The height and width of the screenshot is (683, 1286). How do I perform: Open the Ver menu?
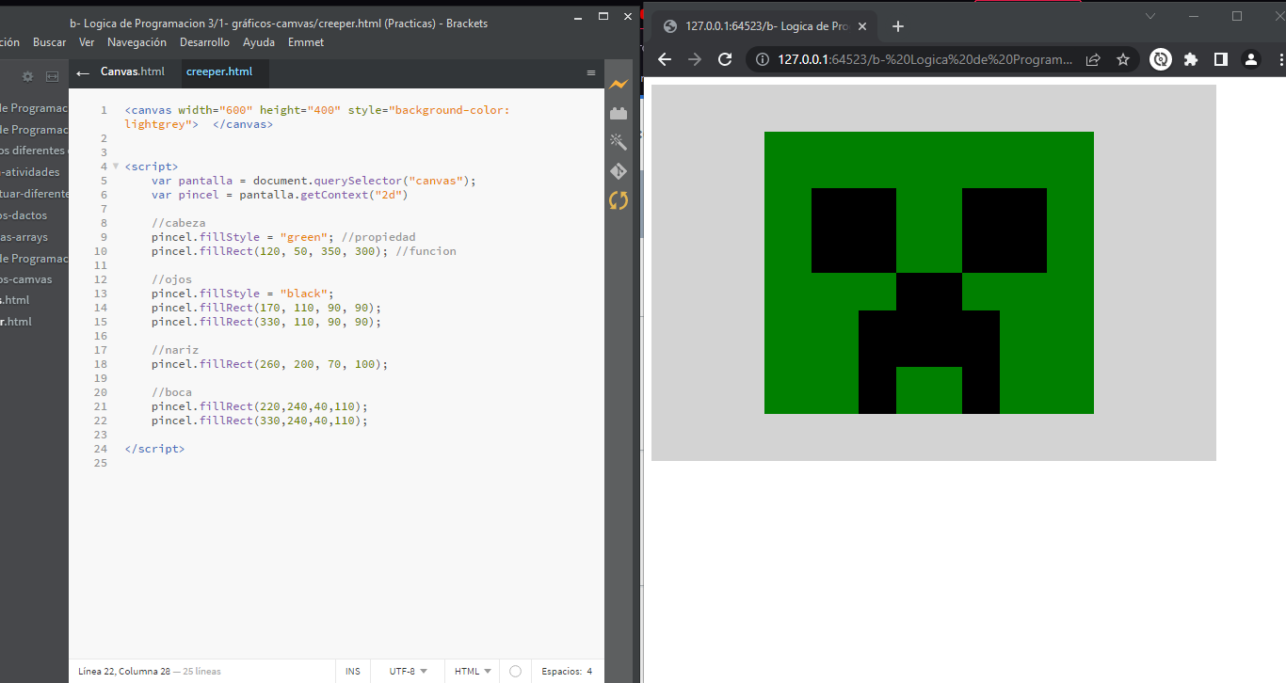coord(87,42)
